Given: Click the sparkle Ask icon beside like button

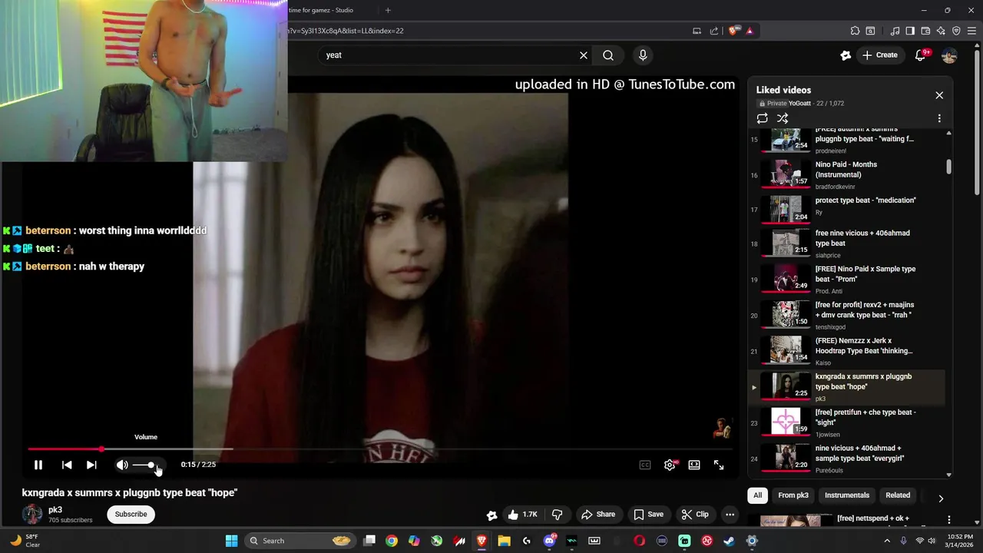Looking at the screenshot, I should 492,515.
